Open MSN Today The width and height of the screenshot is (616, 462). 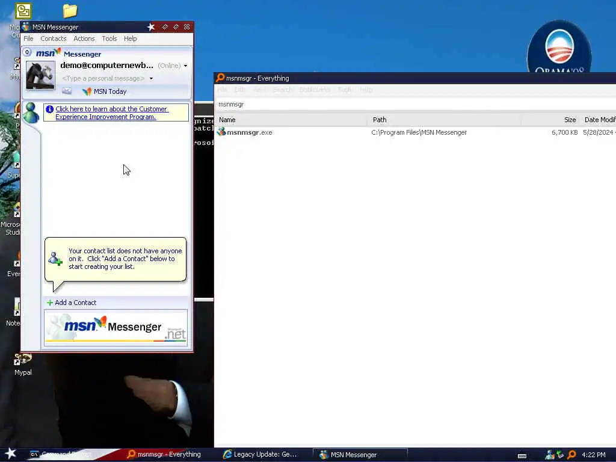105,91
